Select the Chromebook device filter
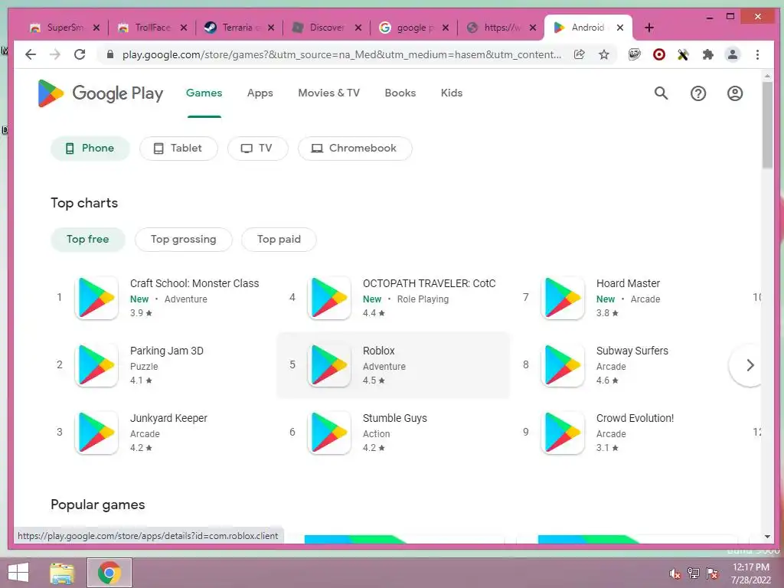The image size is (784, 588). point(355,149)
